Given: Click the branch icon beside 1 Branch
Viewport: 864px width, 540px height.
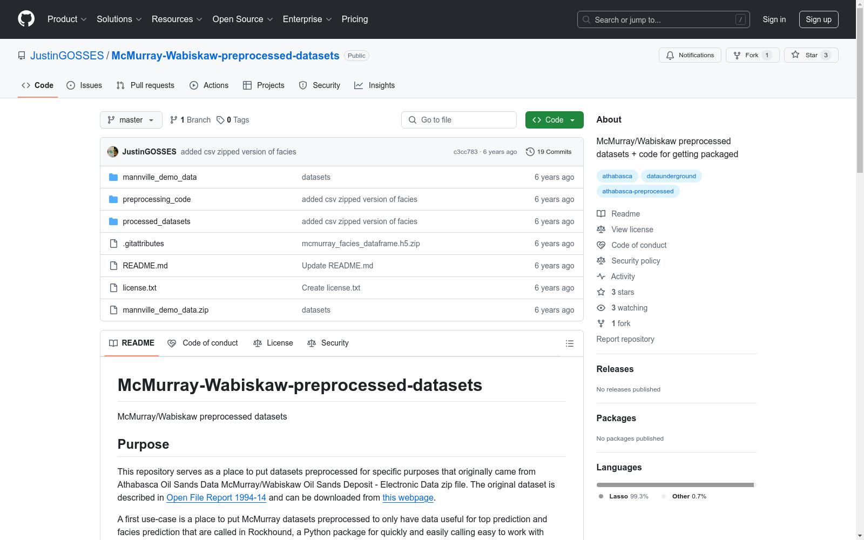Looking at the screenshot, I should click(174, 120).
